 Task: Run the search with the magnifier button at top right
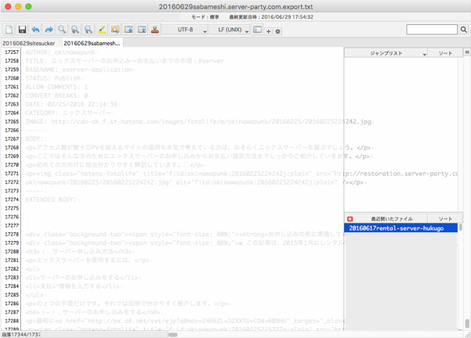[x=463, y=30]
